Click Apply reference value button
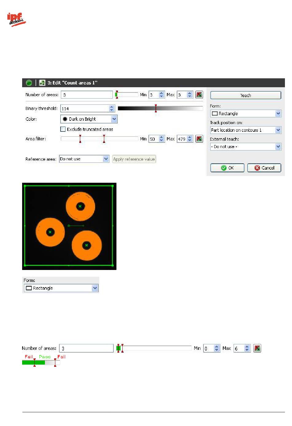 pos(134,159)
